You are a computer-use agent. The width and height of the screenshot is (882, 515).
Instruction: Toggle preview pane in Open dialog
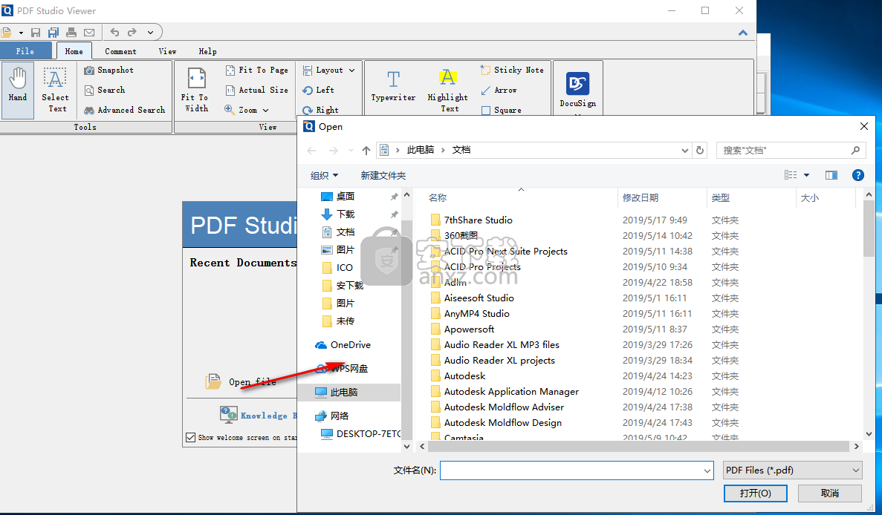831,175
